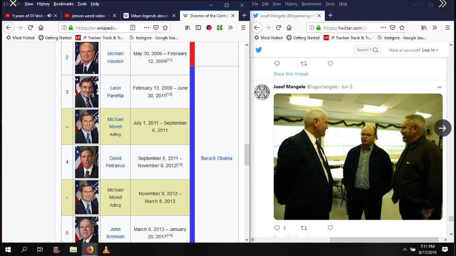Switch to the 'jimson weed video' tab

tap(90, 16)
